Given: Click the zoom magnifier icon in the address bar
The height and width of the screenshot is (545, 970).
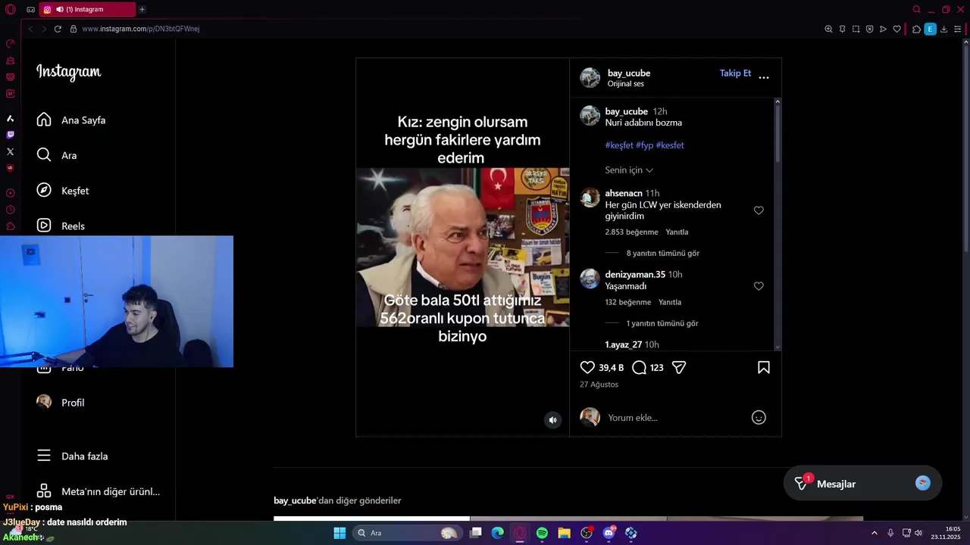Looking at the screenshot, I should coord(828,29).
